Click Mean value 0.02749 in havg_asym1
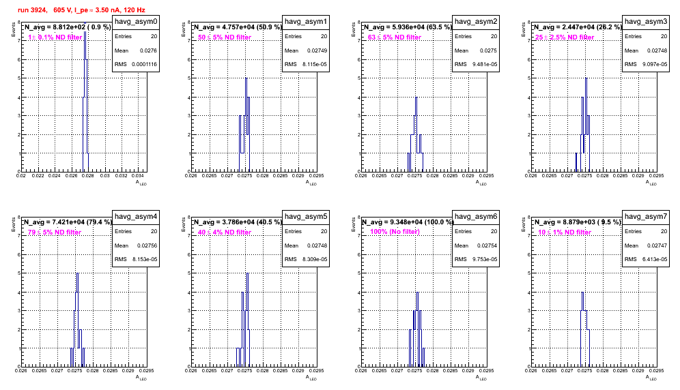 tap(318, 50)
